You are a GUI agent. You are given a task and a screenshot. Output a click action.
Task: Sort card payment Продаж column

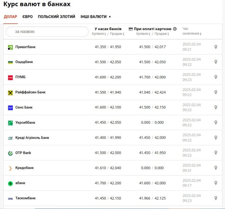[x=162, y=34]
